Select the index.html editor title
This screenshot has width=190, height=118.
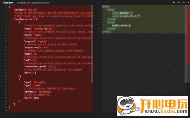pyautogui.click(x=8, y=3)
